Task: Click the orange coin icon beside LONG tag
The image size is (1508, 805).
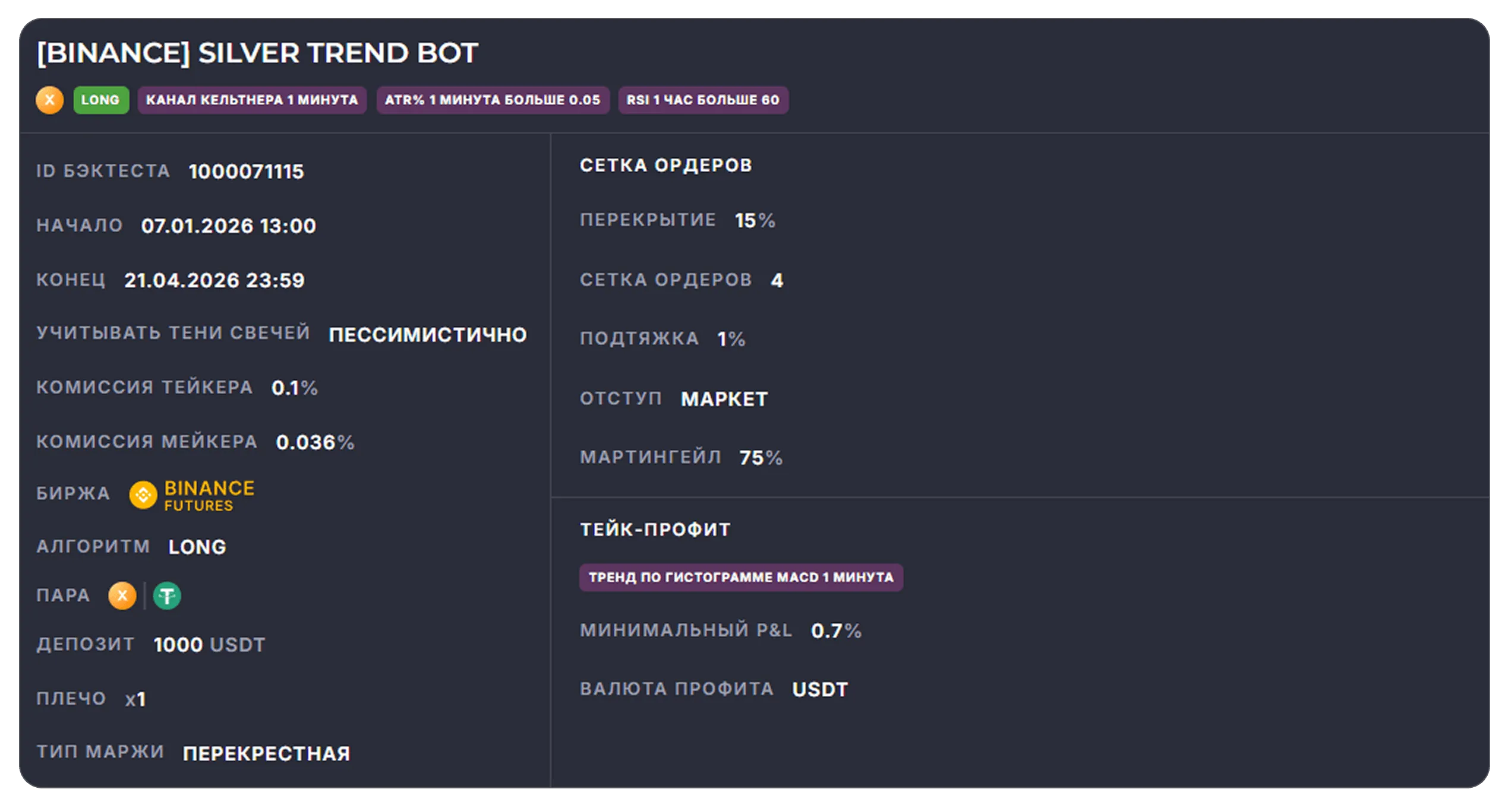Action: (50, 100)
